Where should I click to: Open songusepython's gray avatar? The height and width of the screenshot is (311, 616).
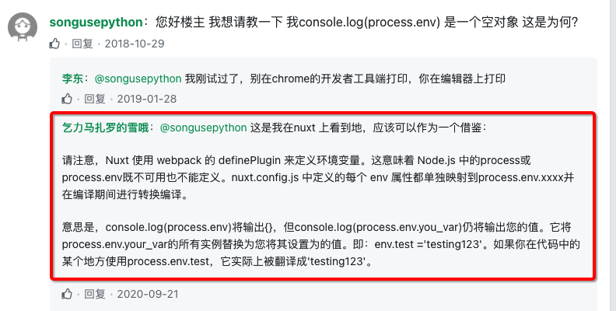(x=25, y=28)
